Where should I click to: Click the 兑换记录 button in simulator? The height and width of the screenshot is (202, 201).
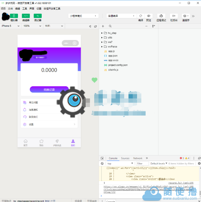pos(49,89)
